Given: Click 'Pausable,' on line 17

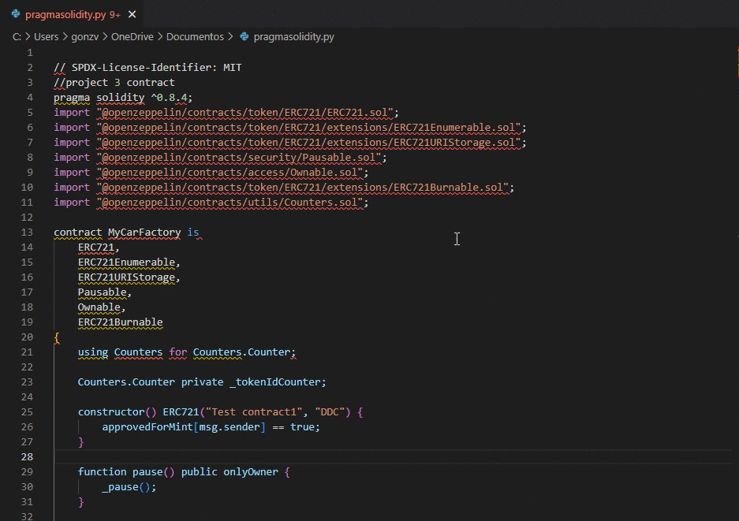Looking at the screenshot, I should 105,292.
